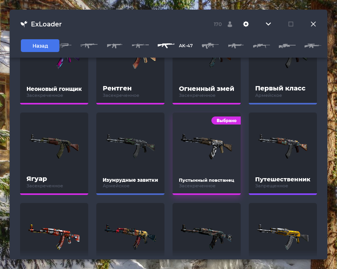Pick the second weapon silhouette in the bar
Viewport: 337px width, 269px height.
point(89,46)
